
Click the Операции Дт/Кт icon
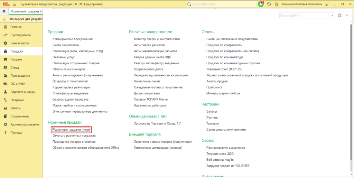click(x=6, y=100)
